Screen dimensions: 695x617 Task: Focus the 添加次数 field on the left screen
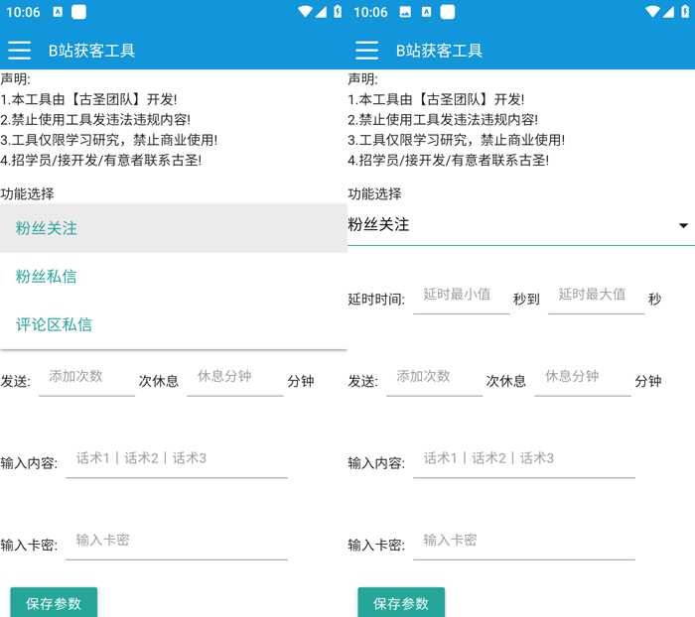point(86,378)
